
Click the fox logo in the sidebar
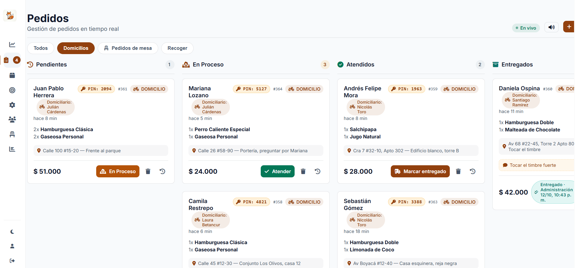pyautogui.click(x=10, y=15)
